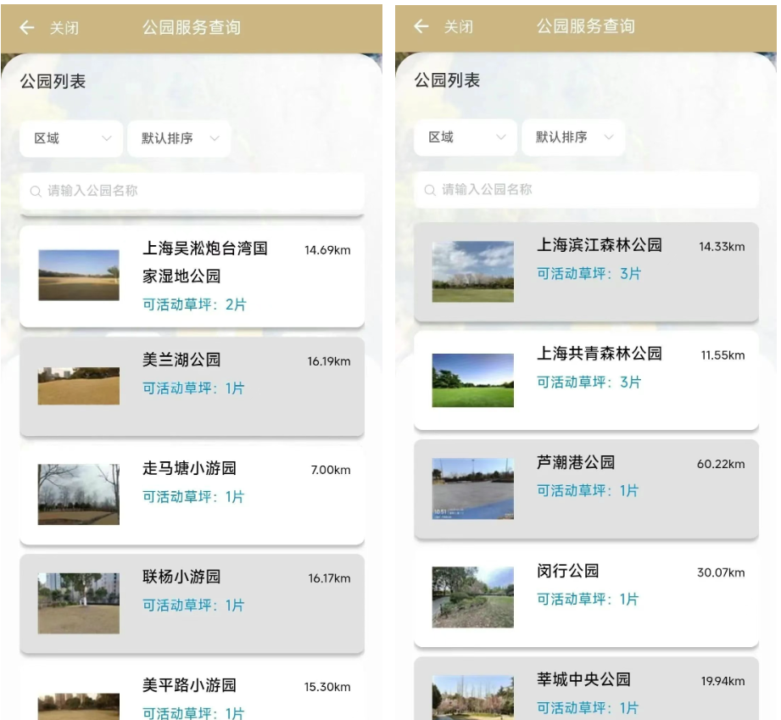Click 可活动草坪 count under 芦潮港公园

point(588,491)
